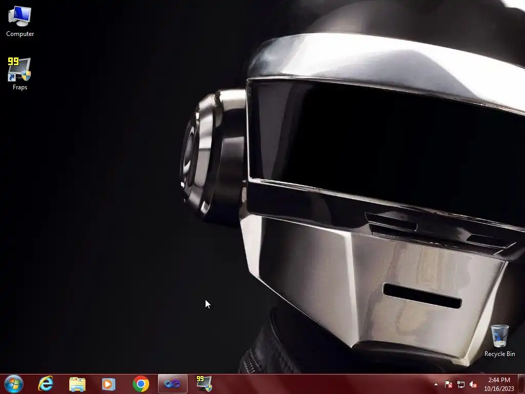The width and height of the screenshot is (525, 394).
Task: Open Windows Explorer from the taskbar
Action: (x=77, y=384)
